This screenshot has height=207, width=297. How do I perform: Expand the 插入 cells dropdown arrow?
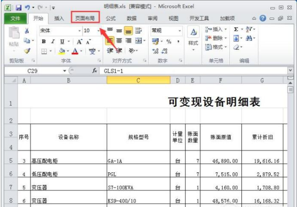coord(226,29)
